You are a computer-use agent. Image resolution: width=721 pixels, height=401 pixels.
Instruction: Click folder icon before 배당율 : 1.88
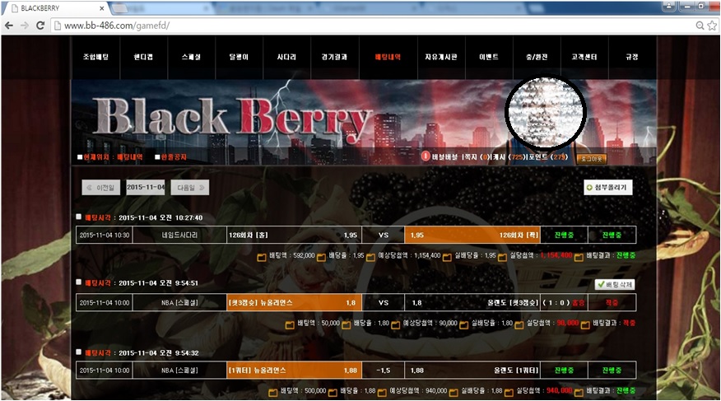333,393
